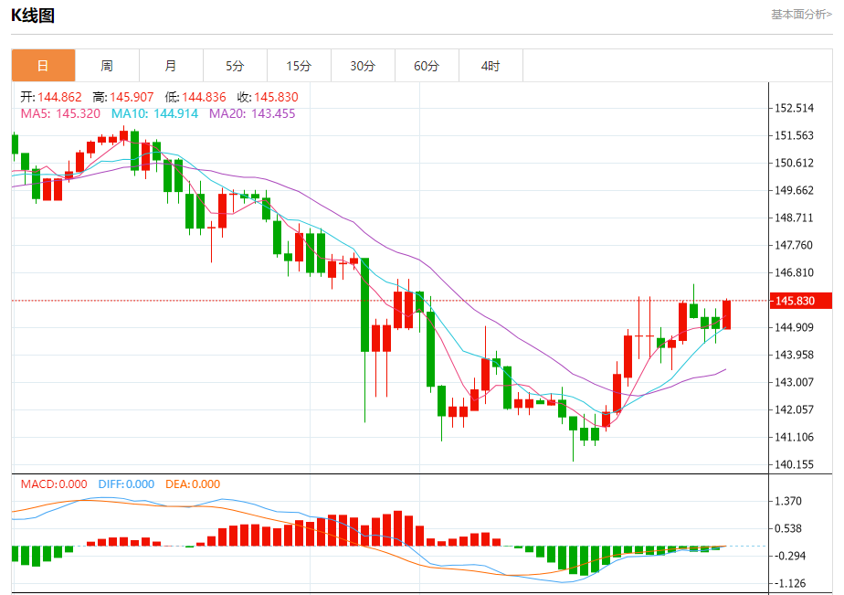Click the 152.514 price axis label

tap(794, 108)
